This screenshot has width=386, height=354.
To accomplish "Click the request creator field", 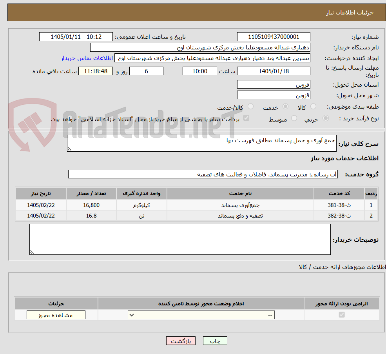I will coord(212,58).
